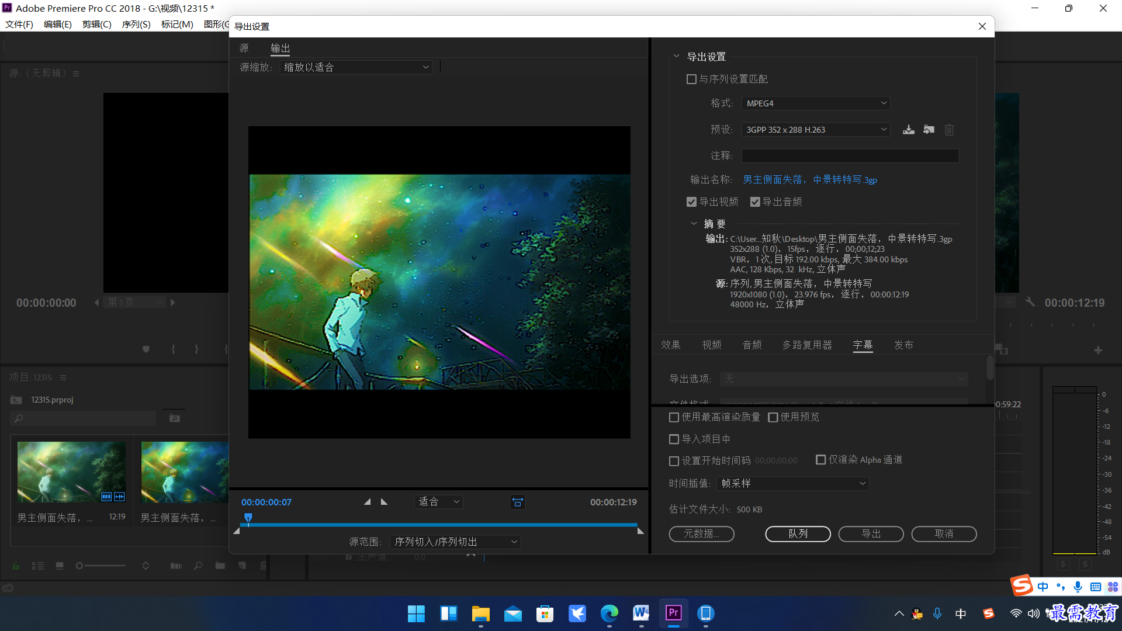The height and width of the screenshot is (631, 1122).
Task: Open the Windows Start menu
Action: [x=416, y=613]
